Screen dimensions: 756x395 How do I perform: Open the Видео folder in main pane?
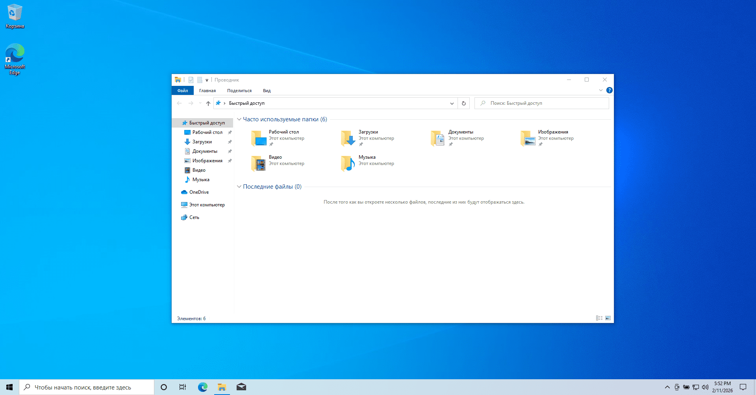[x=258, y=163]
